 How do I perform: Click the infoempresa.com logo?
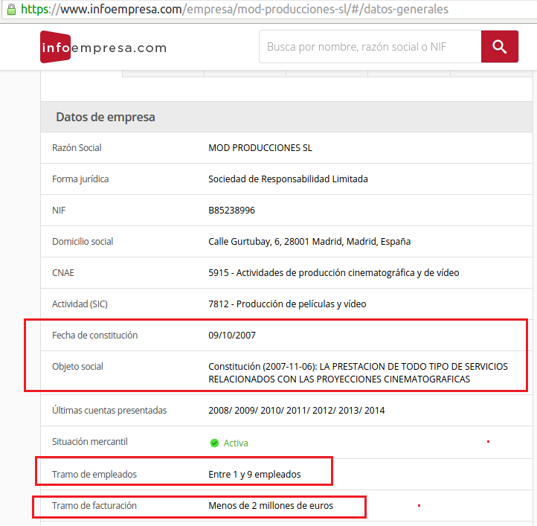click(x=103, y=48)
